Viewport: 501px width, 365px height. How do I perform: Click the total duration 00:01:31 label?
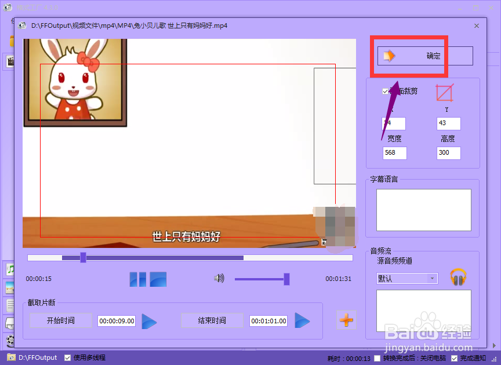(339, 279)
